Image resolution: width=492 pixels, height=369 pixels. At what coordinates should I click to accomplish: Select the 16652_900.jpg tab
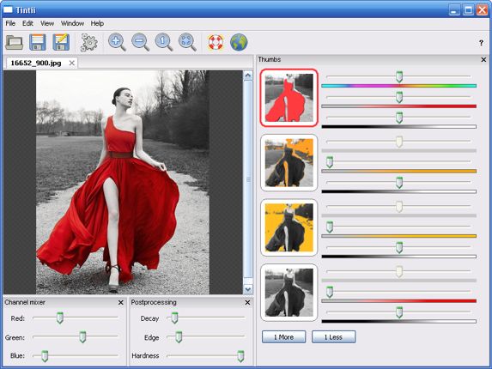pyautogui.click(x=36, y=63)
